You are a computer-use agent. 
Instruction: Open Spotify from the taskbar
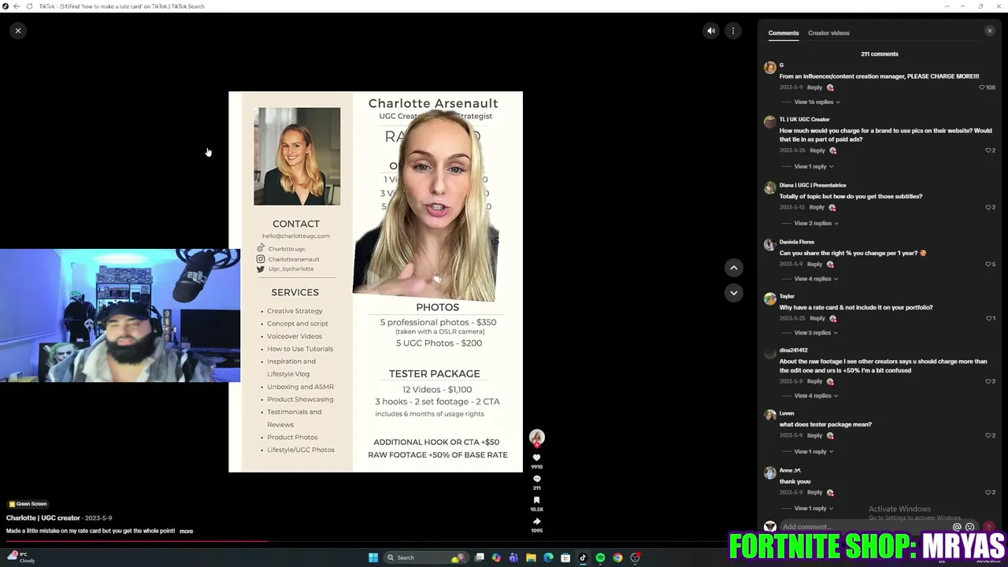coord(600,558)
